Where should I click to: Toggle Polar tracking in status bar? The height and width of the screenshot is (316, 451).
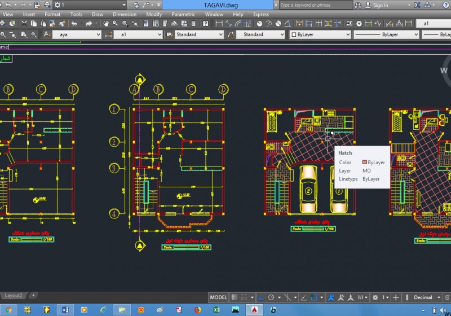(271, 297)
